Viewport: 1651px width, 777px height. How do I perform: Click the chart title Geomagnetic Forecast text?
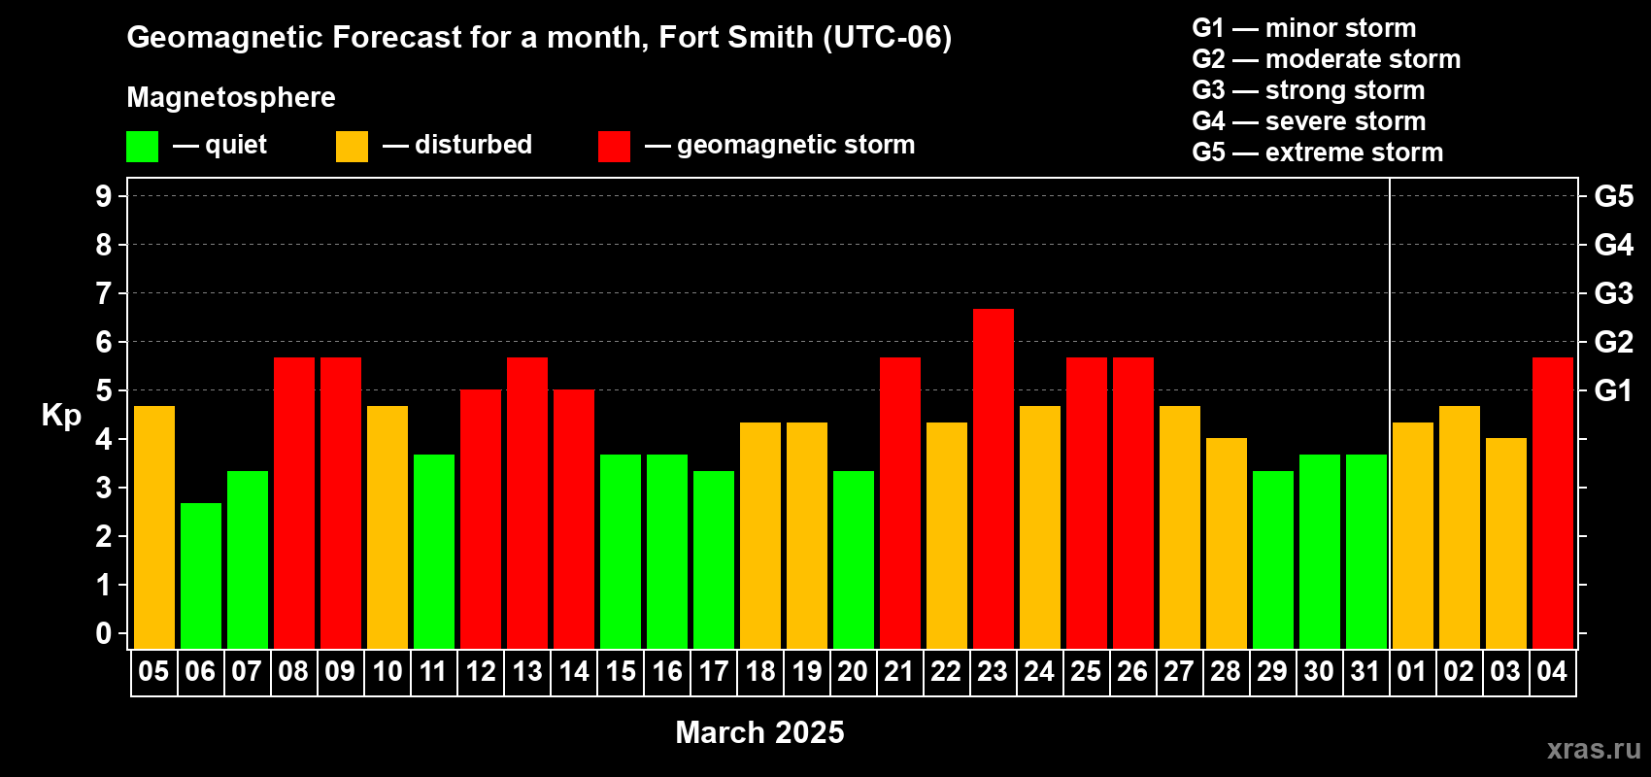[539, 38]
